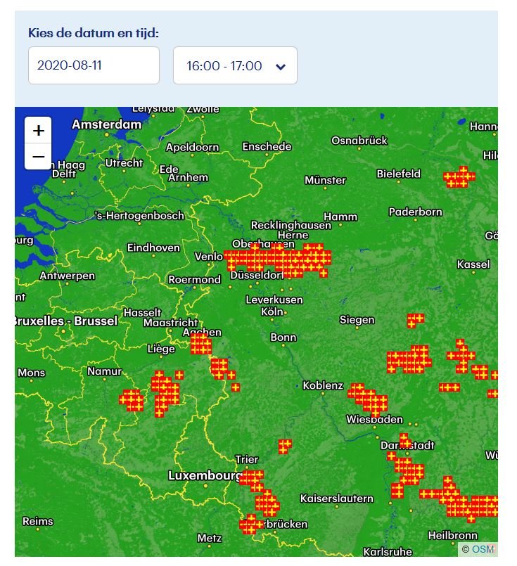Click the Arnhem city label

189,178
